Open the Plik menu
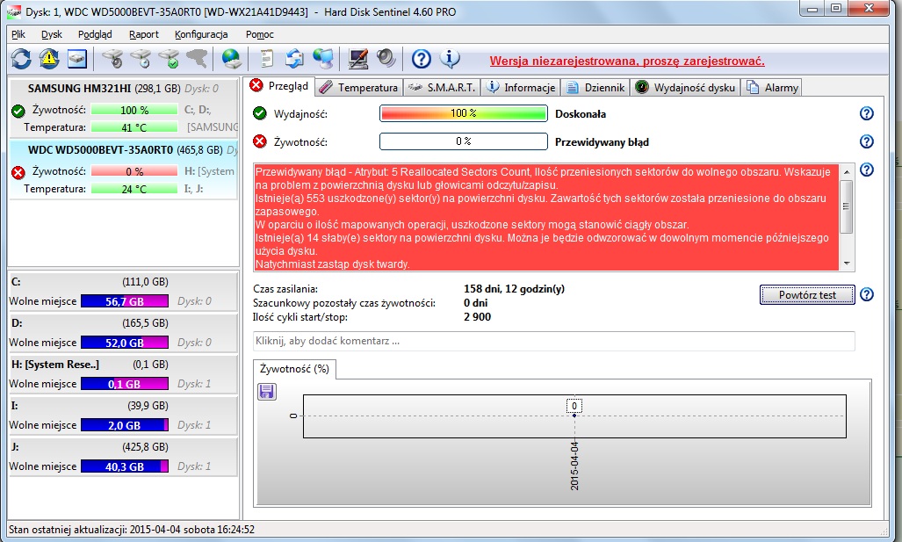The height and width of the screenshot is (542, 902). (18, 34)
